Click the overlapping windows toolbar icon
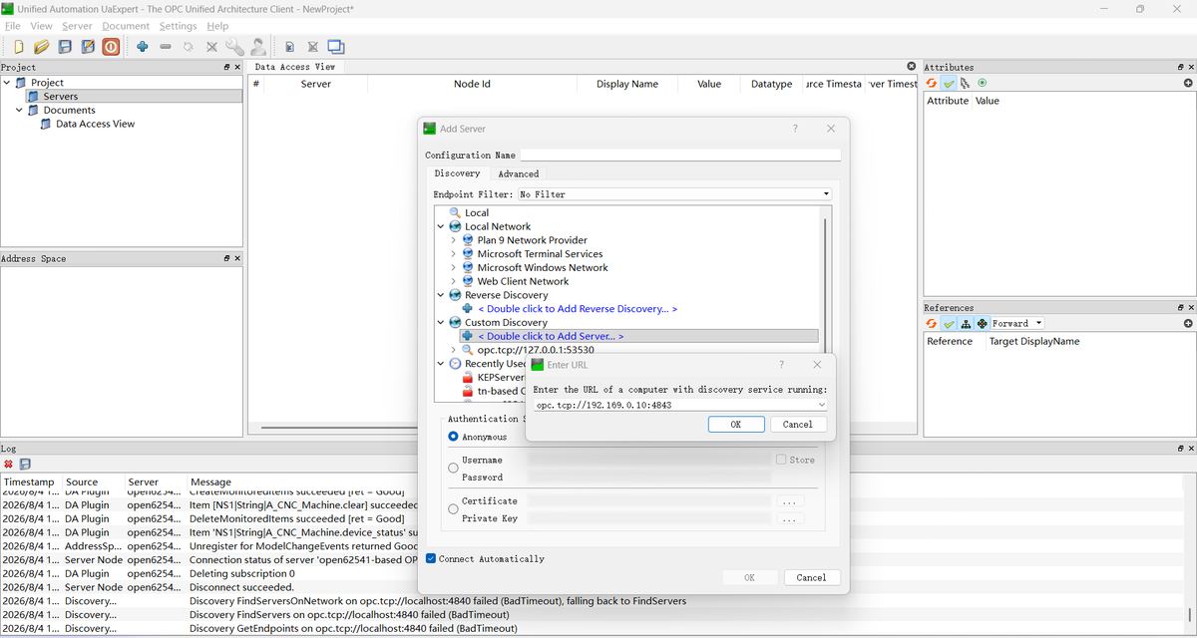 336,47
